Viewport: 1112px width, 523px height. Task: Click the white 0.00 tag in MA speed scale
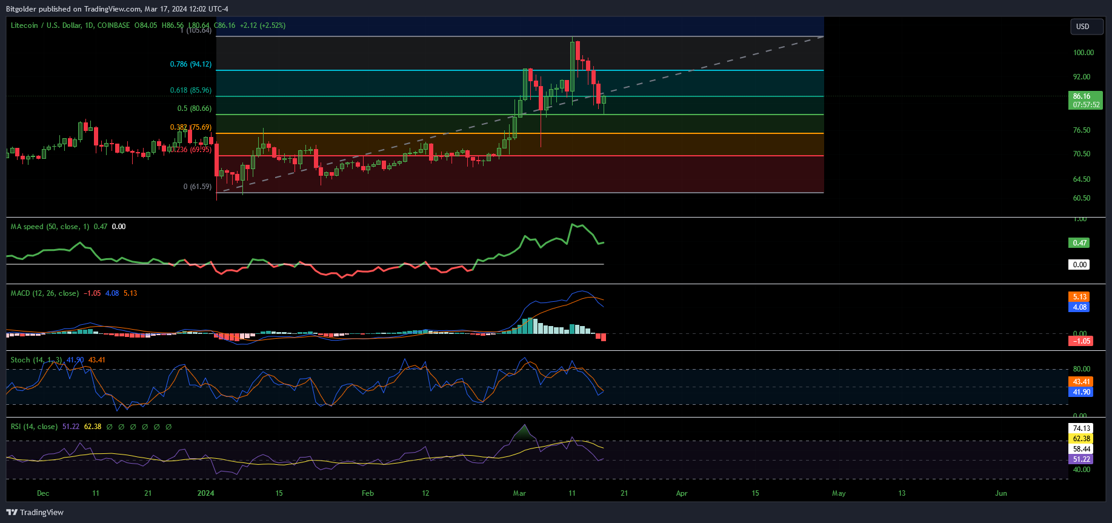pos(1079,265)
